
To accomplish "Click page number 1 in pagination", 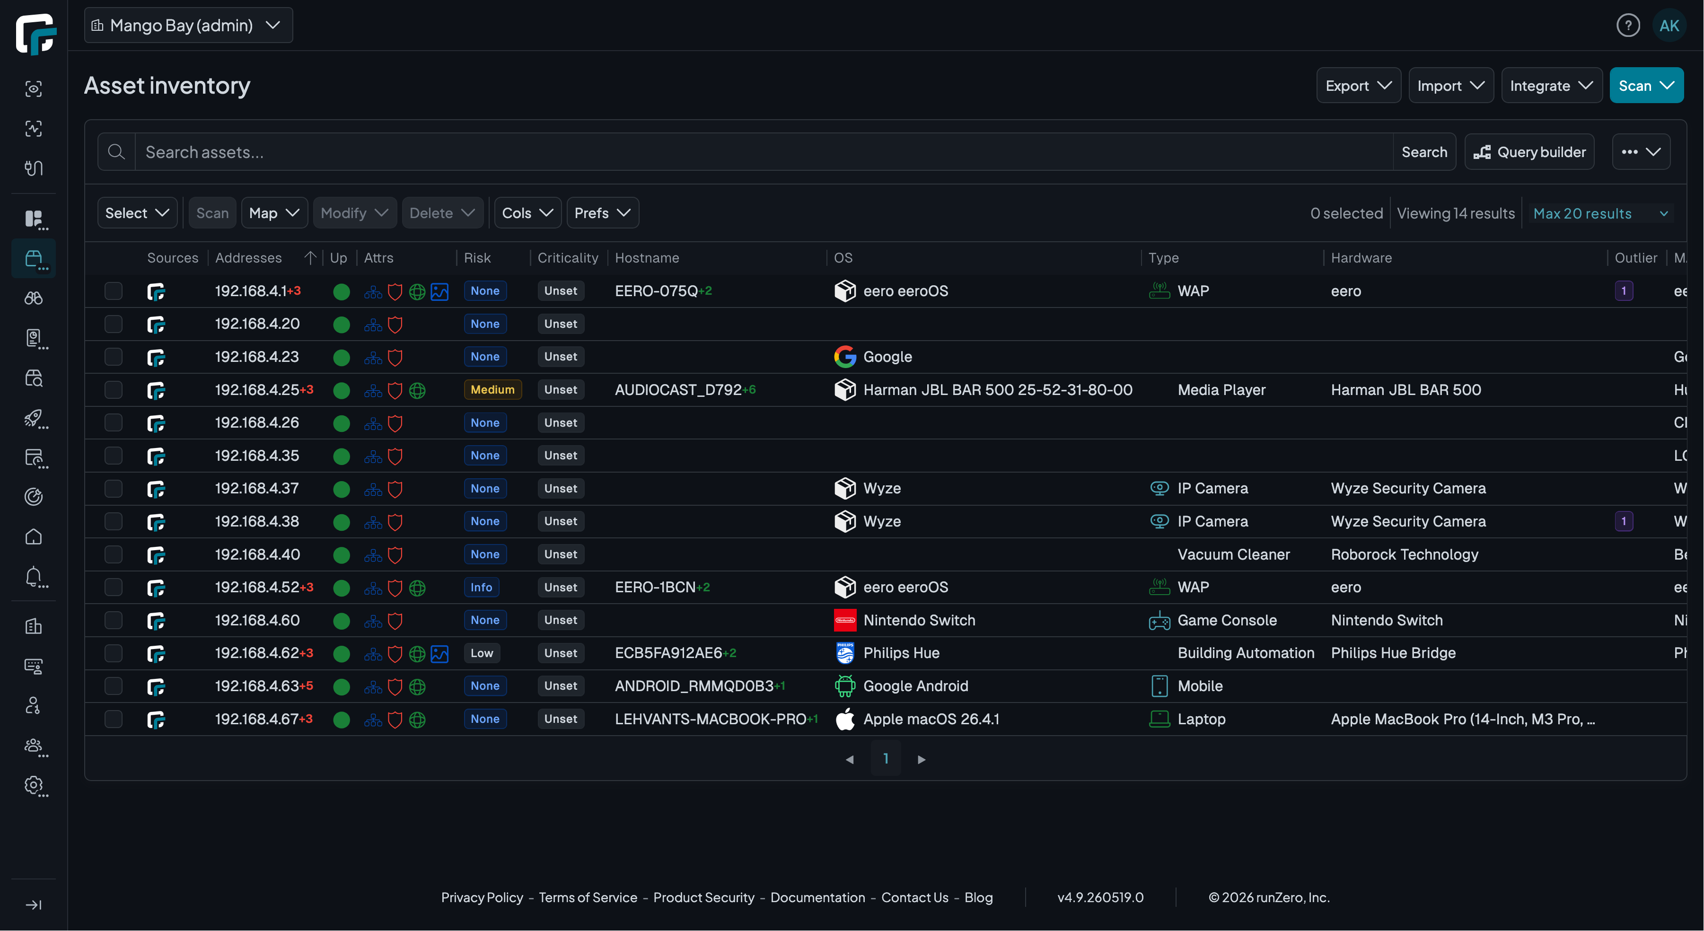I will [x=886, y=758].
